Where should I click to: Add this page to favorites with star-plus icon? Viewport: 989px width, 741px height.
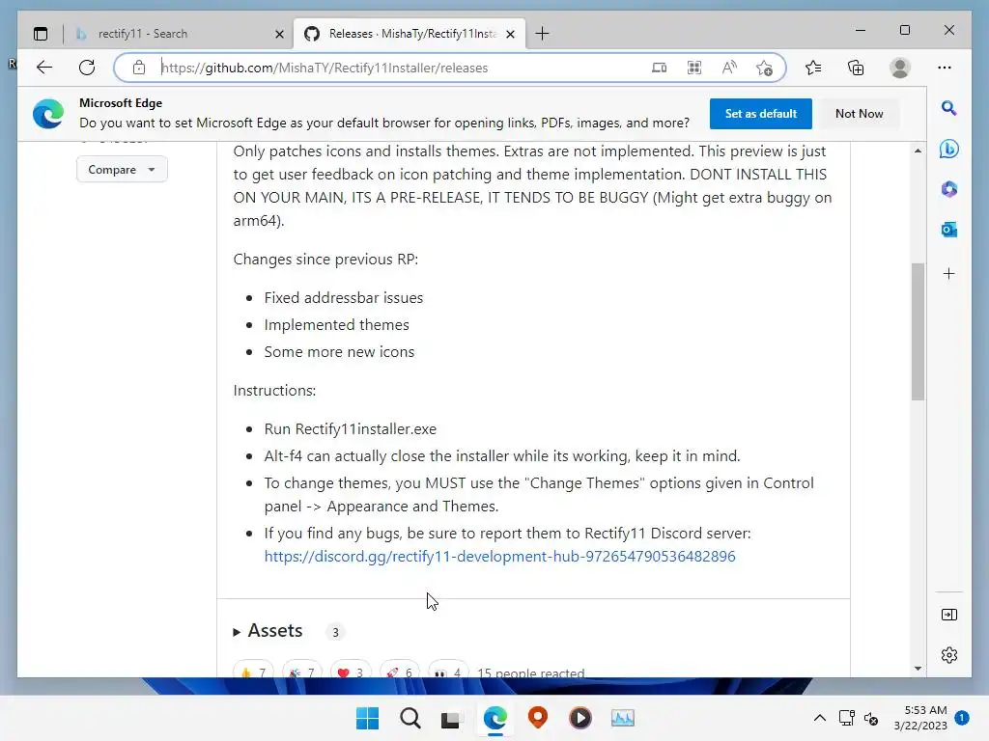coord(765,68)
